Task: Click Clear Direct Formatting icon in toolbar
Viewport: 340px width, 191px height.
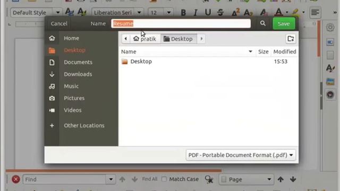Action: 263,13
